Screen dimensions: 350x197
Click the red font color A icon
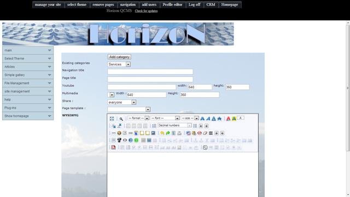(x=228, y=118)
